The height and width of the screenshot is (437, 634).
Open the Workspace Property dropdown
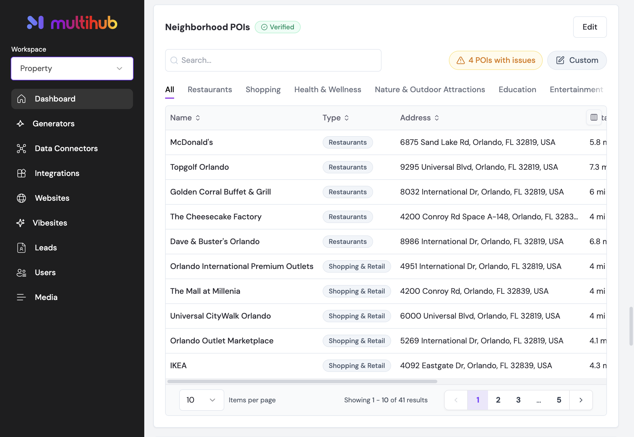click(72, 69)
